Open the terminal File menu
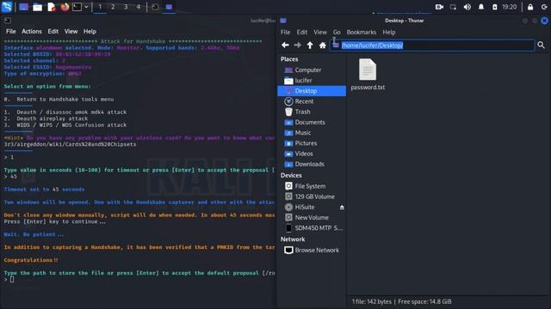Screen dimensions: 551x309 click(x=11, y=32)
